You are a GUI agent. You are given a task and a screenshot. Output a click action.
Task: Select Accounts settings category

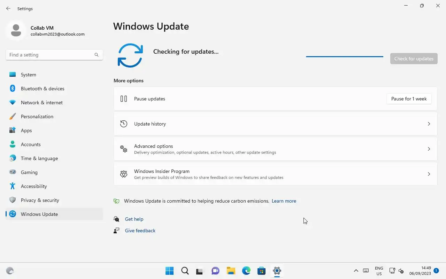pyautogui.click(x=54, y=144)
